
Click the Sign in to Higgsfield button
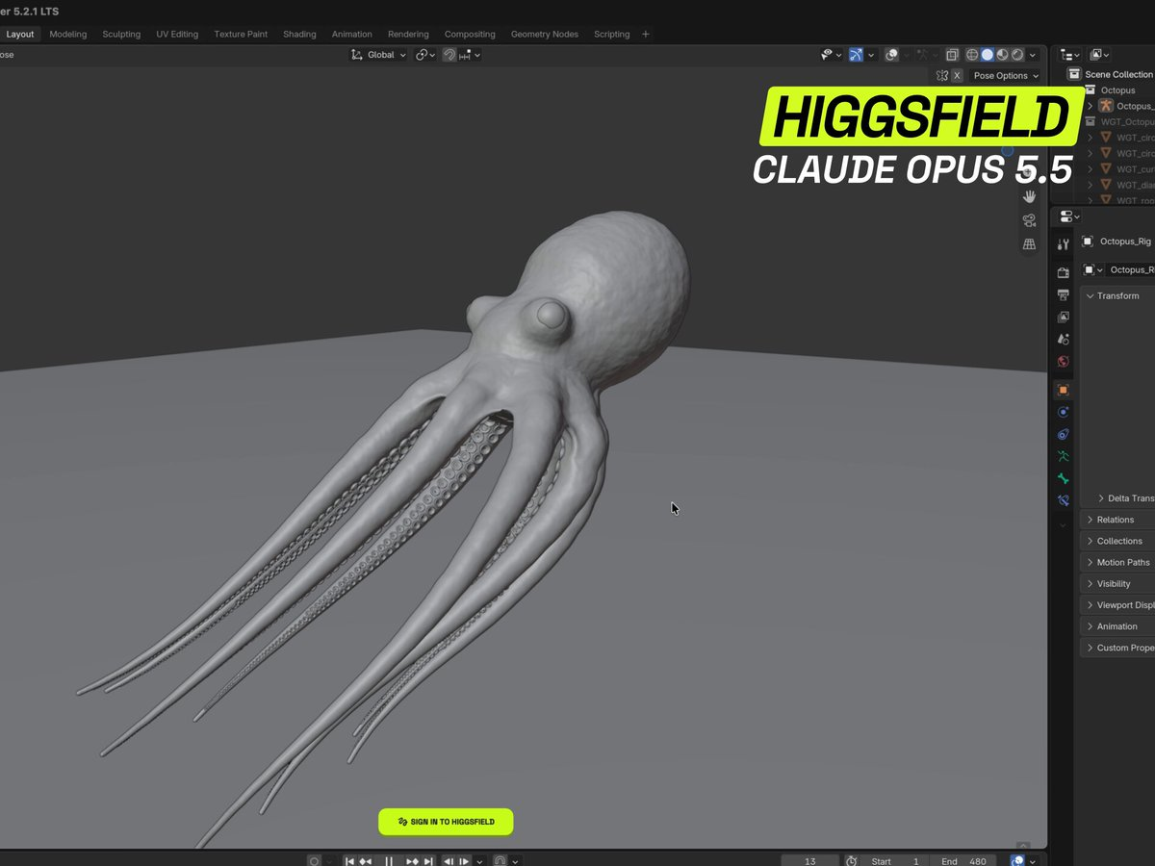coord(446,822)
